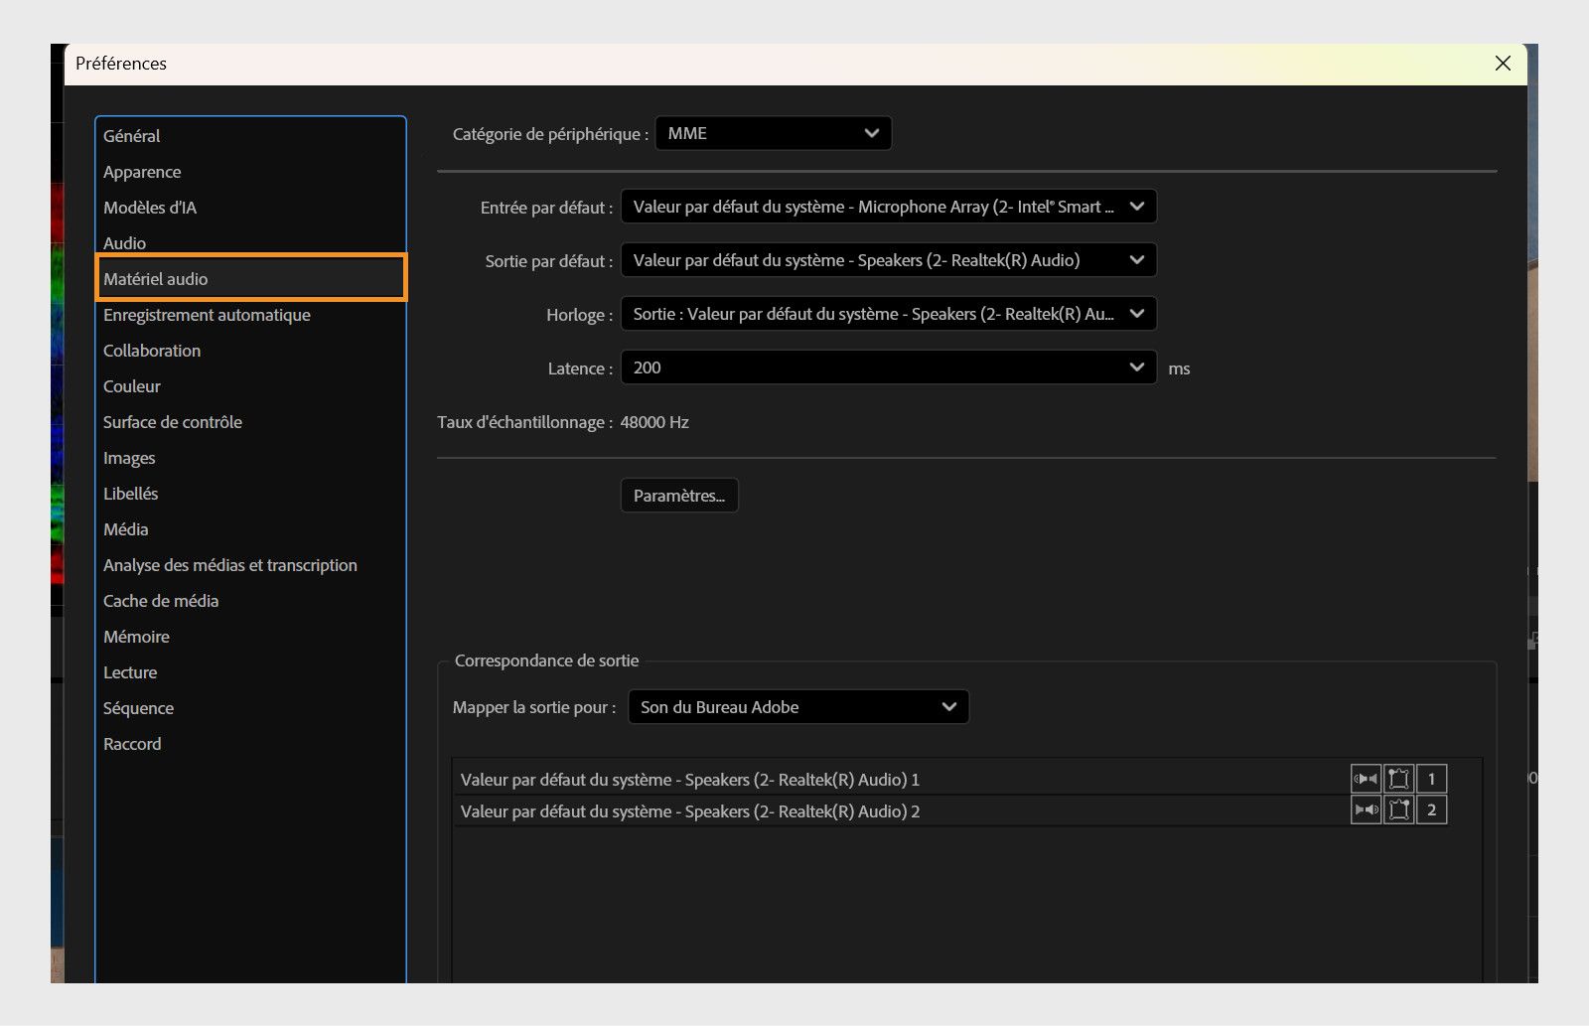Select Couleur in the sidebar
The image size is (1589, 1026).
[x=131, y=386]
